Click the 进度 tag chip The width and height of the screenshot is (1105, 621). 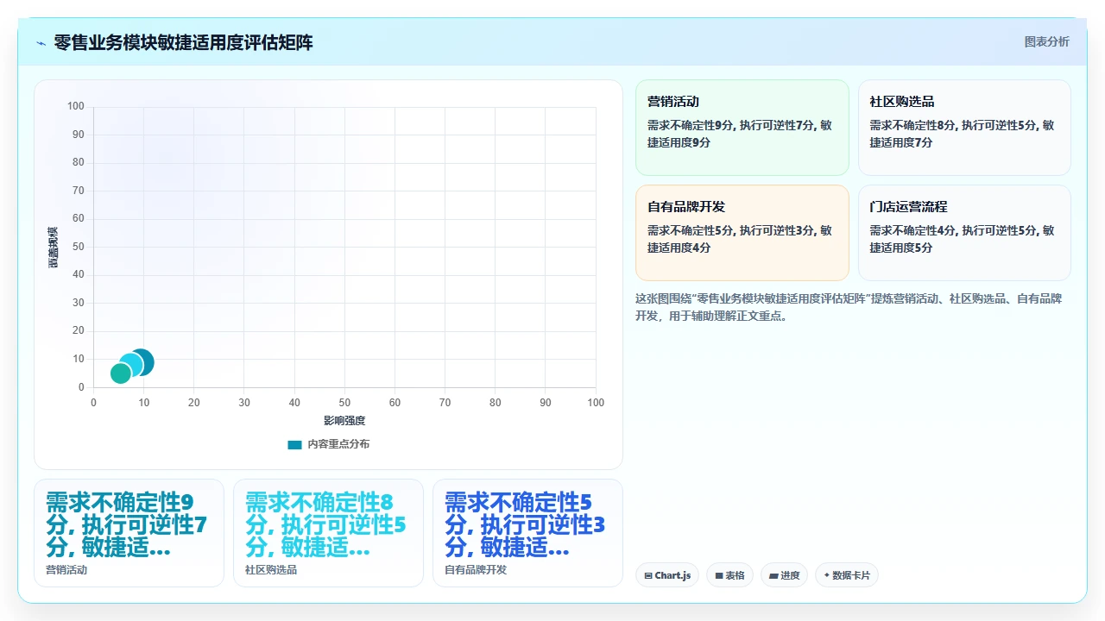click(x=784, y=575)
